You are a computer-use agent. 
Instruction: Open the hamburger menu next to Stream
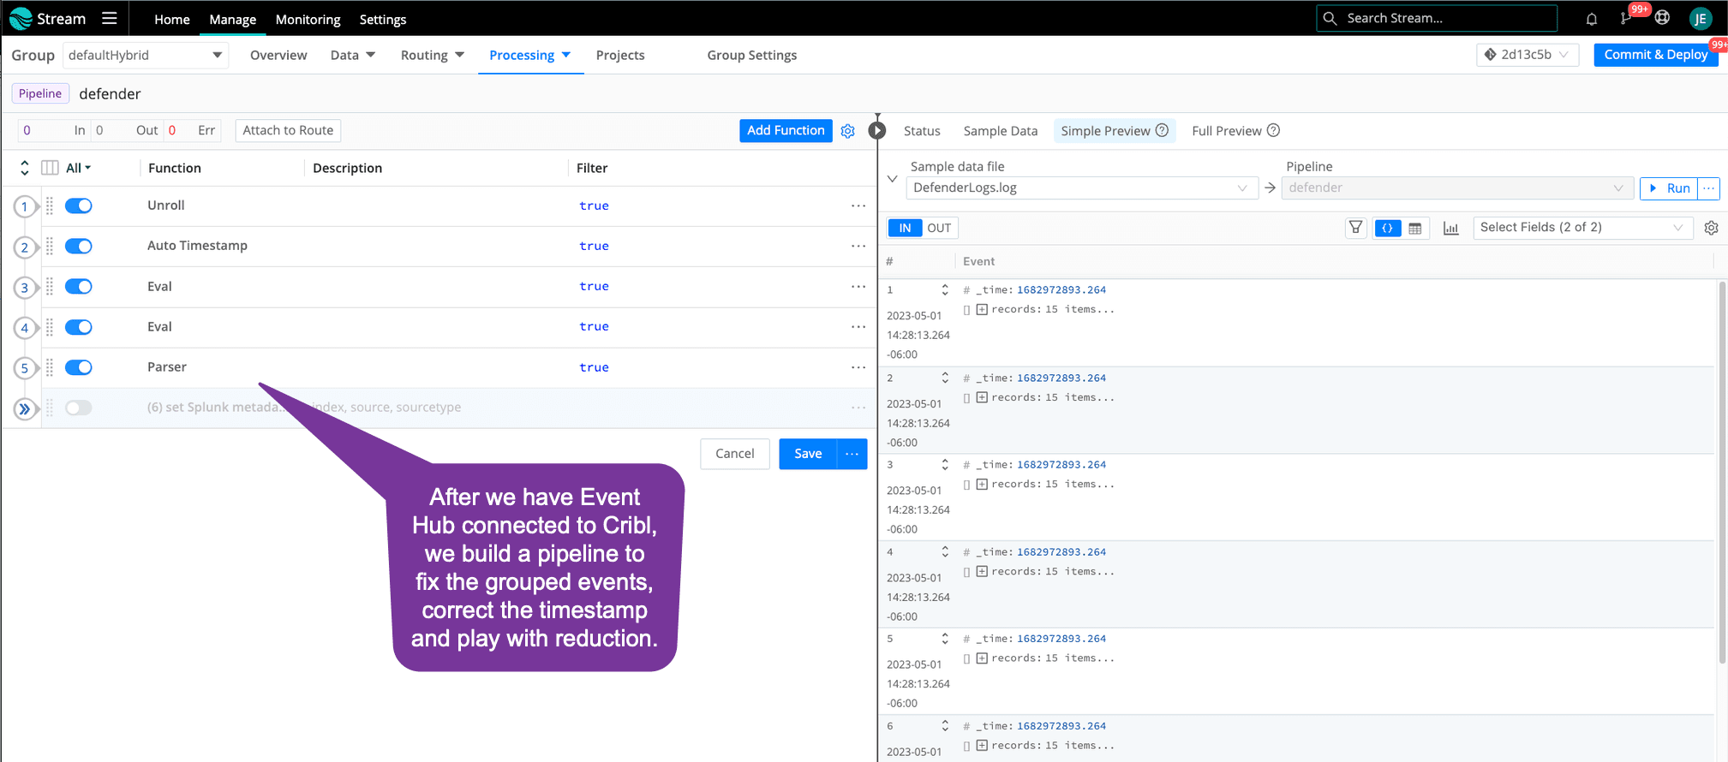click(x=110, y=18)
